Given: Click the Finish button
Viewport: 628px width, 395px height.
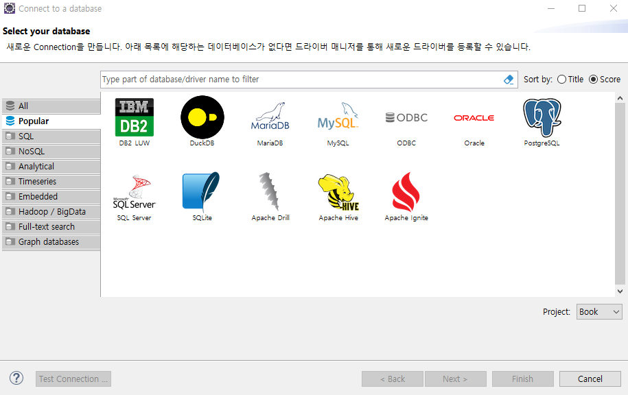Looking at the screenshot, I should (x=523, y=379).
